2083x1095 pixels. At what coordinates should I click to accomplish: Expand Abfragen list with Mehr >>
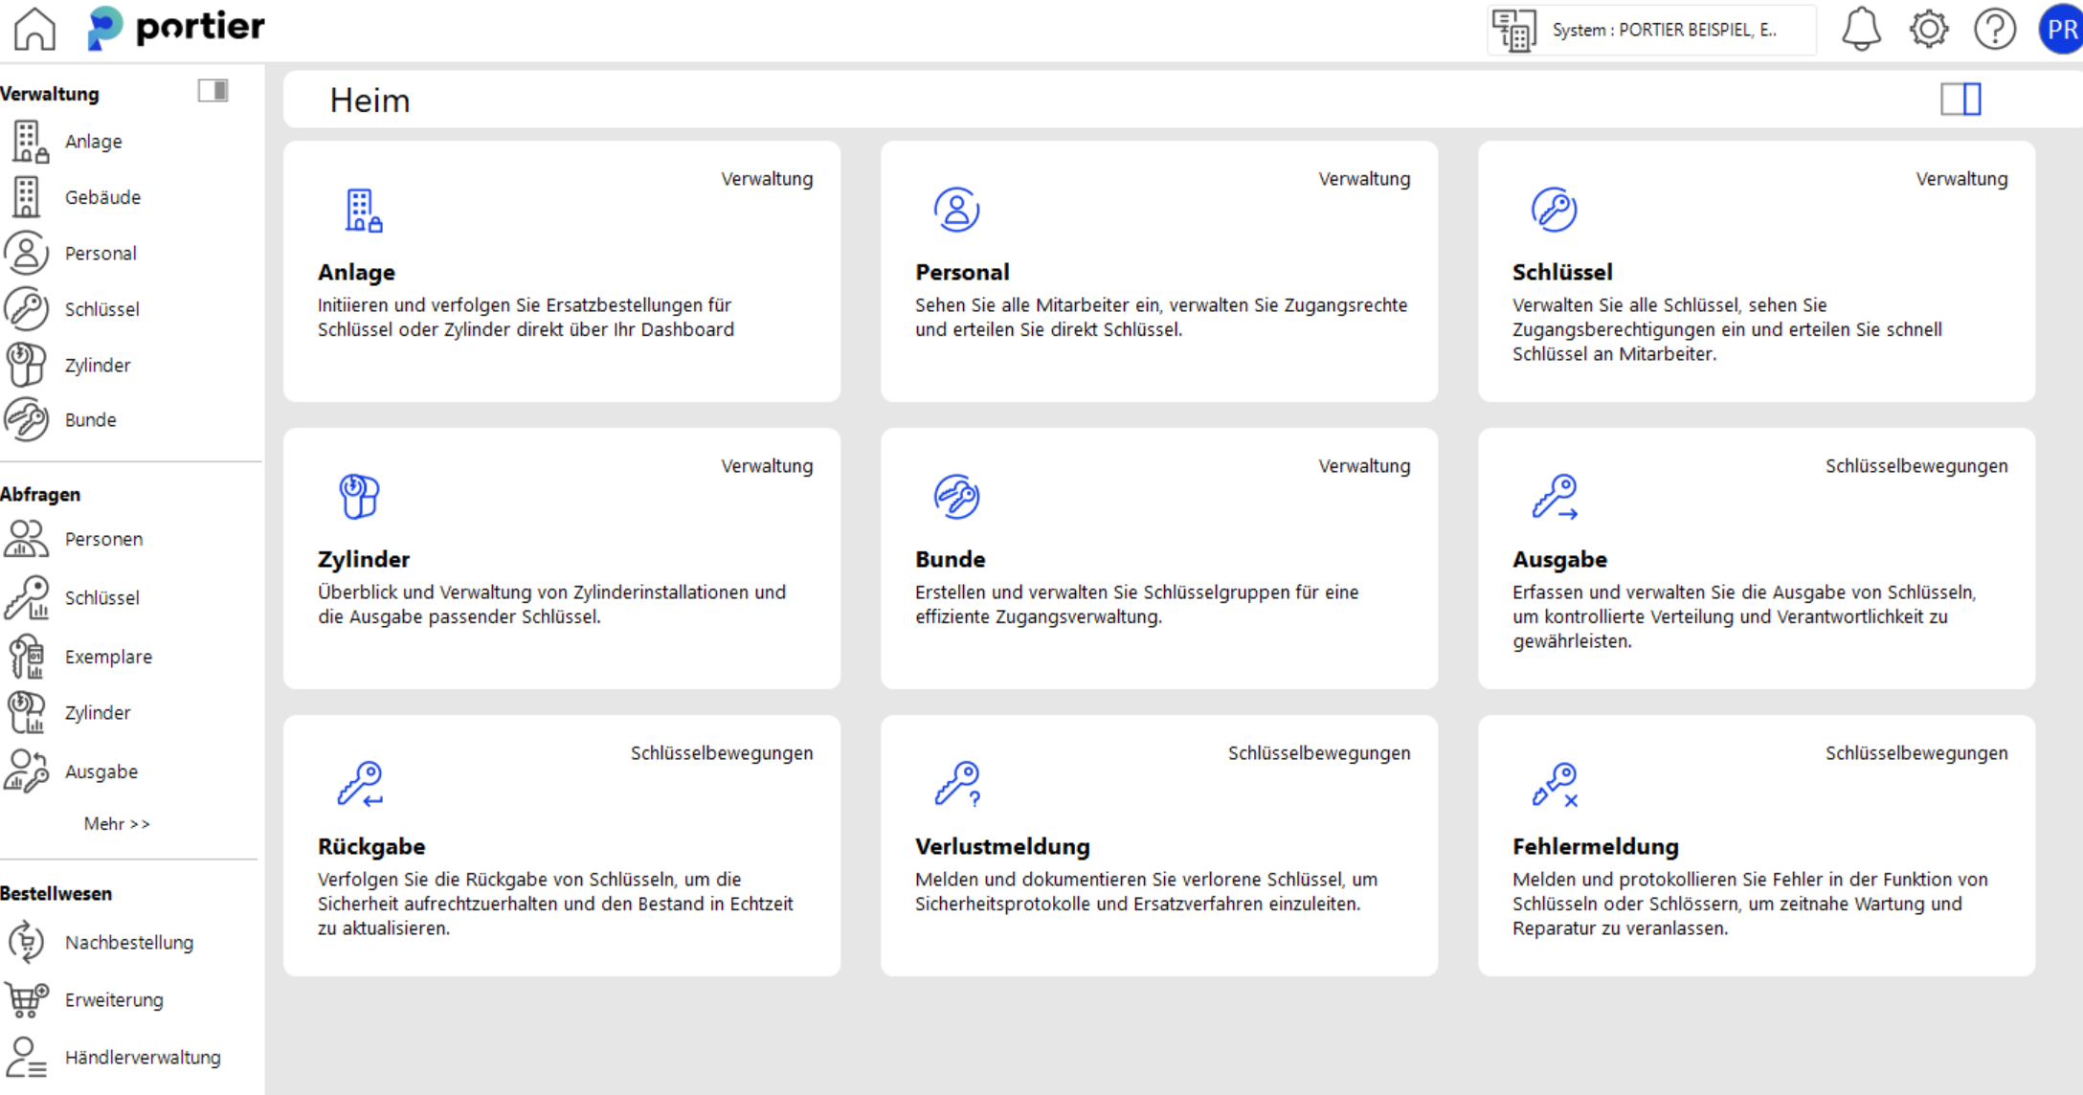pyautogui.click(x=117, y=823)
